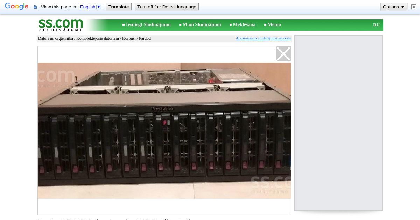Open Mani Sludinājumi menu item

click(x=202, y=25)
